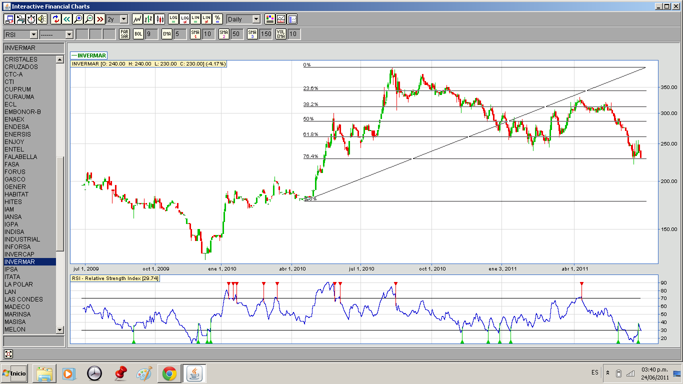This screenshot has width=683, height=384.
Task: Select FALABELLA in the stock list
Action: 20,157
